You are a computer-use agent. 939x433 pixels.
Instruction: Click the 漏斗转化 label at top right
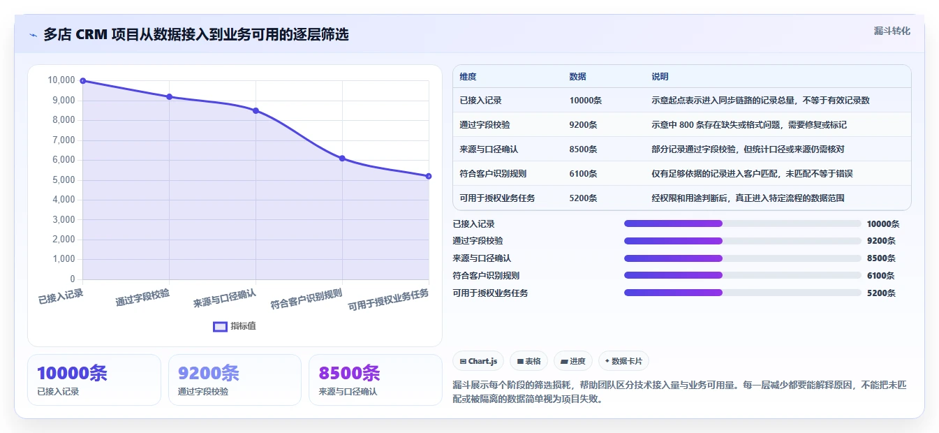(892, 31)
